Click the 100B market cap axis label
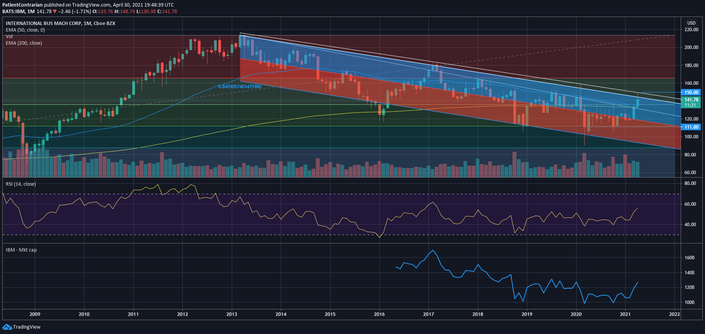The height and width of the screenshot is (334, 705). 690,302
